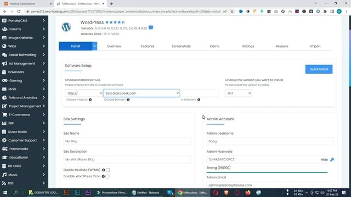
Task: Open the Educational cap icon
Action: (5, 157)
